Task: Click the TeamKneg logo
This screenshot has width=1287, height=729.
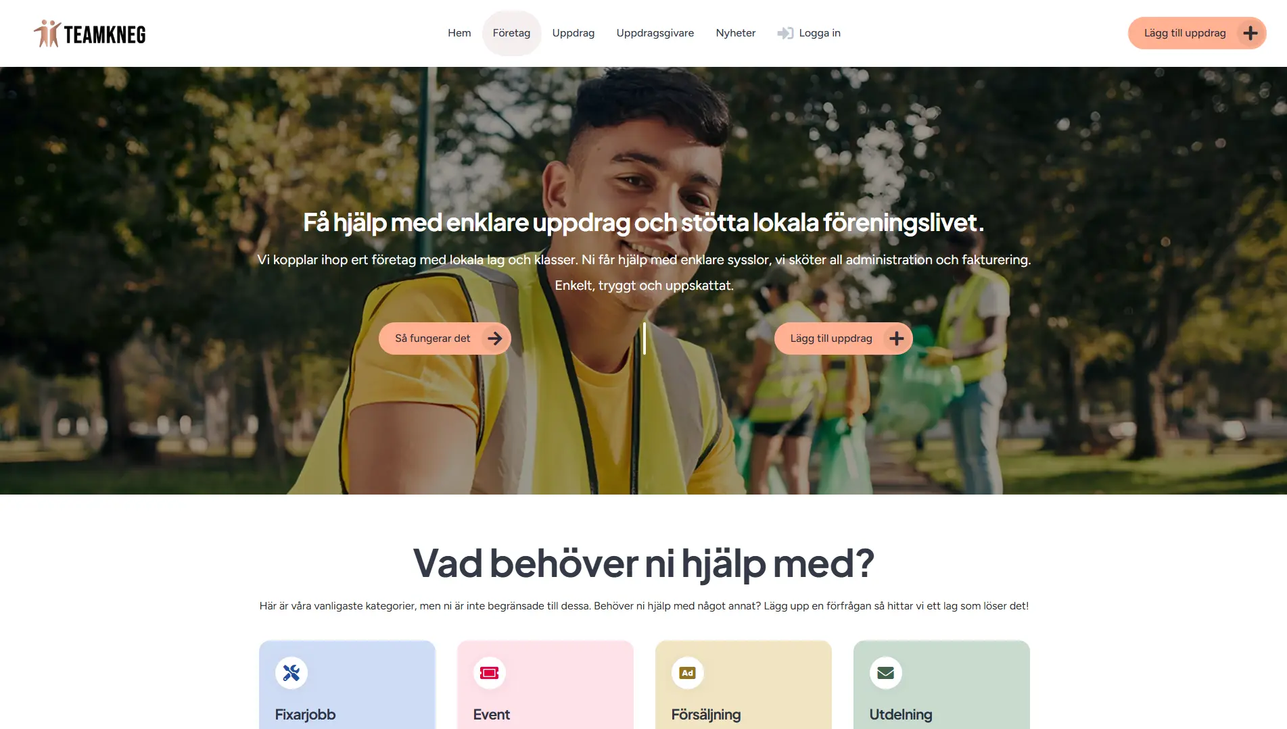Action: [90, 33]
